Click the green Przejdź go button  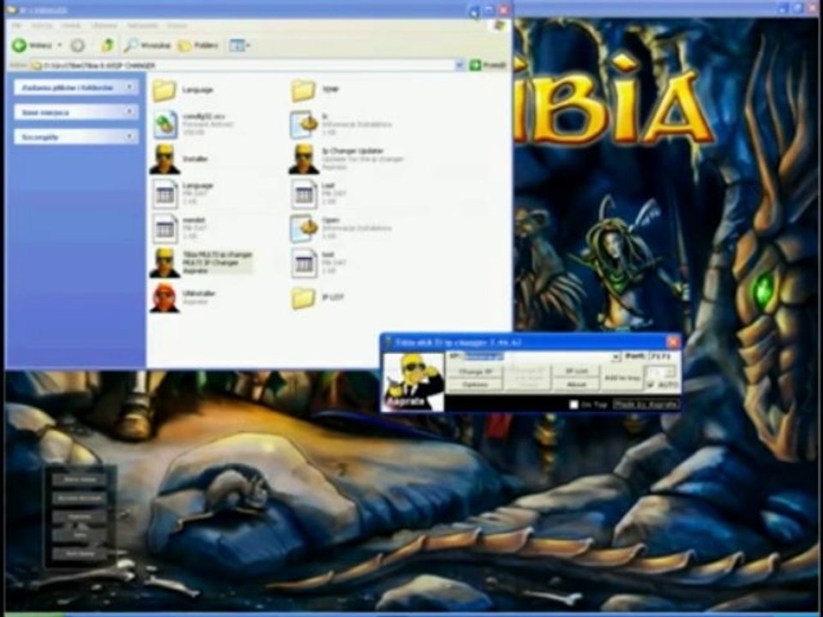(x=488, y=66)
